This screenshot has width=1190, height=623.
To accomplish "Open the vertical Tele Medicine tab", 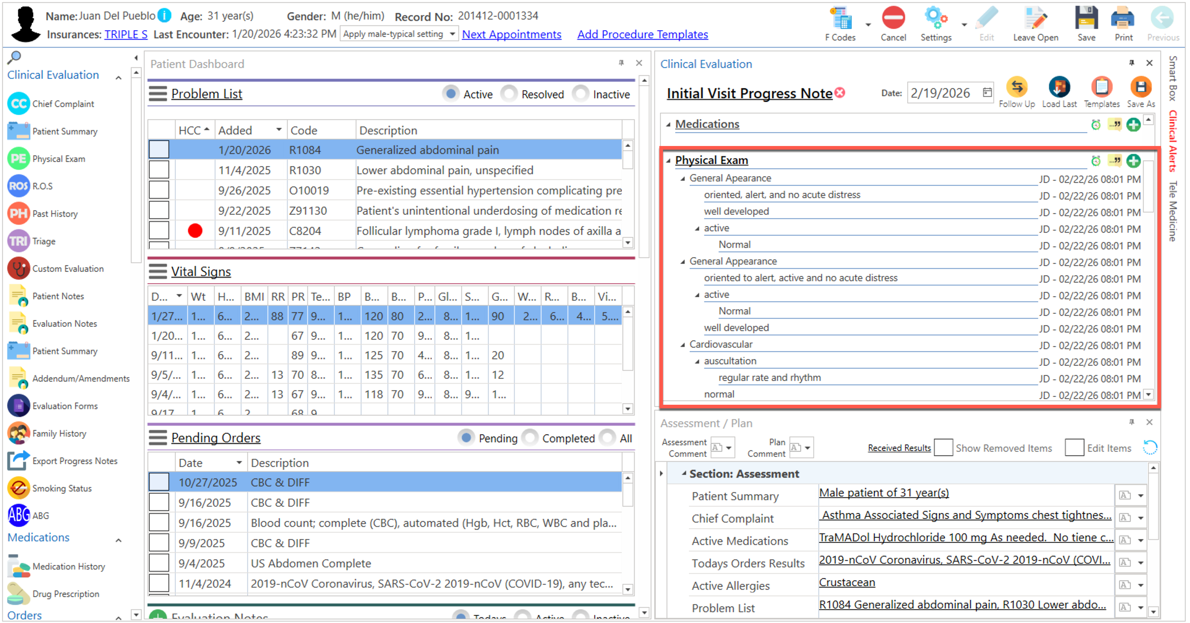I will [1172, 211].
